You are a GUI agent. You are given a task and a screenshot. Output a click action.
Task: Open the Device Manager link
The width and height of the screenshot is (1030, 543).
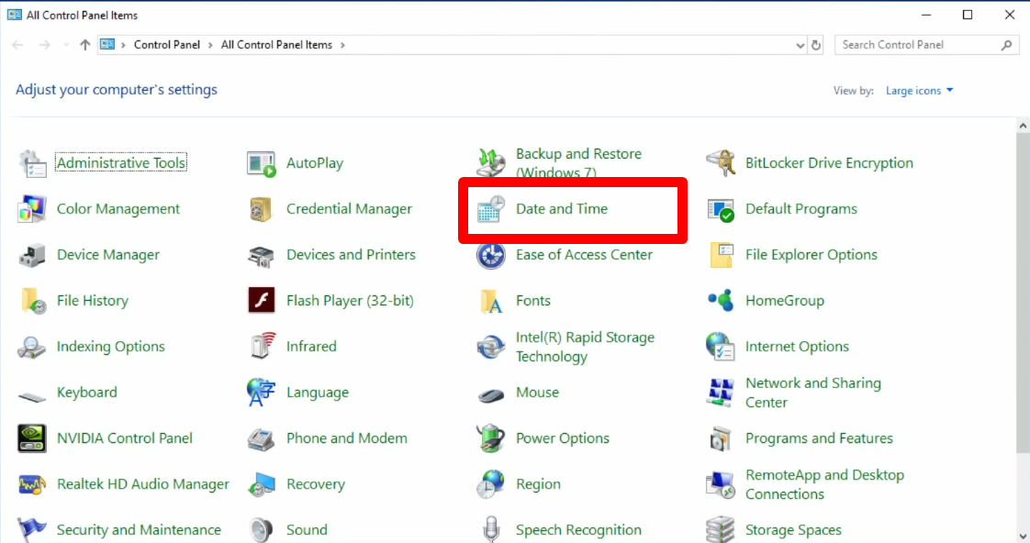coord(107,255)
